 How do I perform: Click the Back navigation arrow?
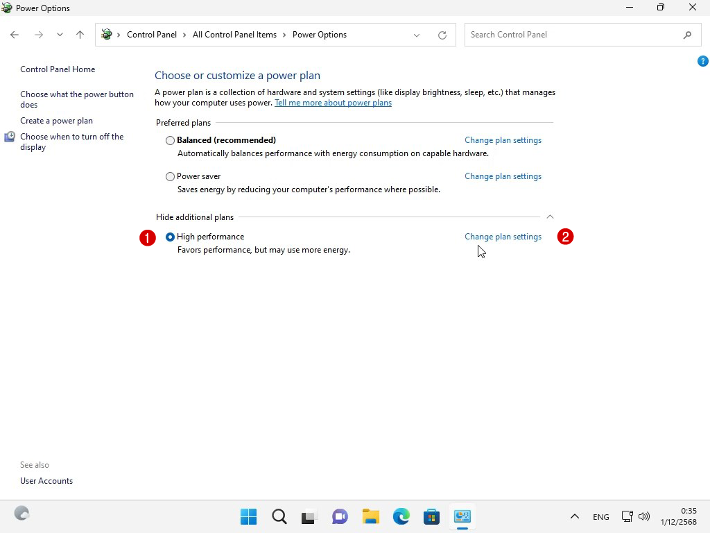point(15,35)
